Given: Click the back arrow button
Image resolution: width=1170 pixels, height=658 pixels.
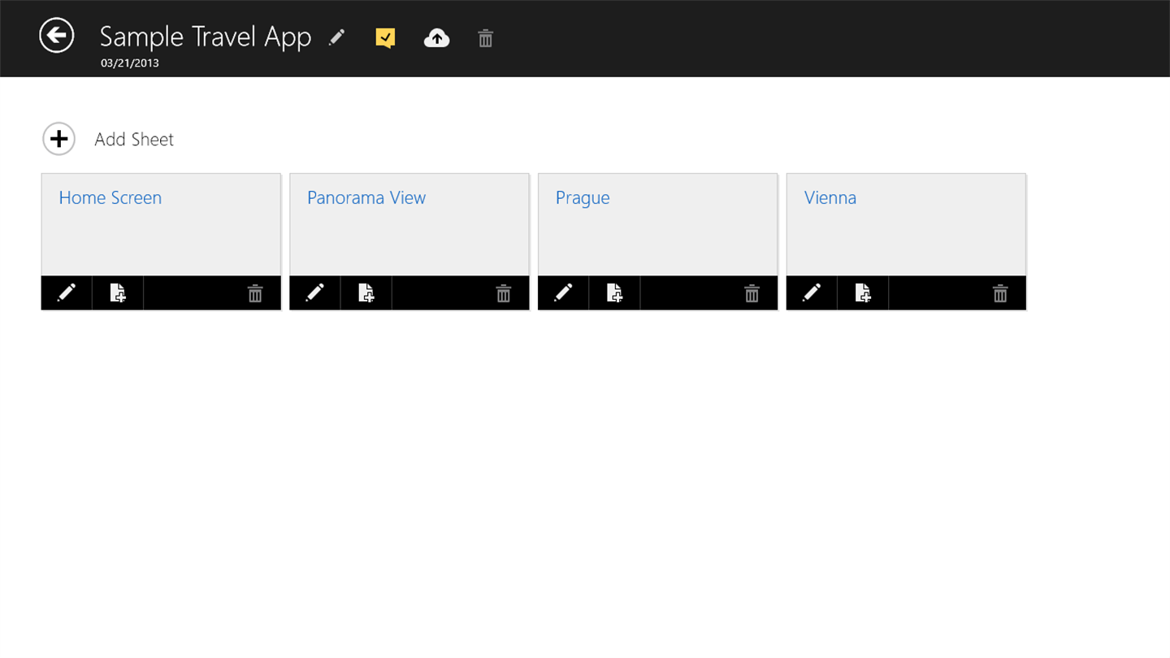Looking at the screenshot, I should 57,36.
